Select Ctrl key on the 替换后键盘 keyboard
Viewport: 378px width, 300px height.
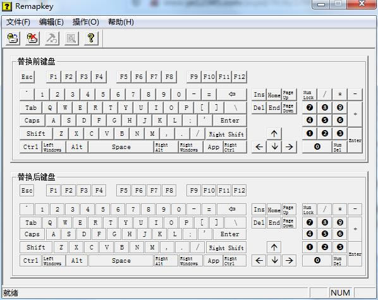tap(30, 260)
